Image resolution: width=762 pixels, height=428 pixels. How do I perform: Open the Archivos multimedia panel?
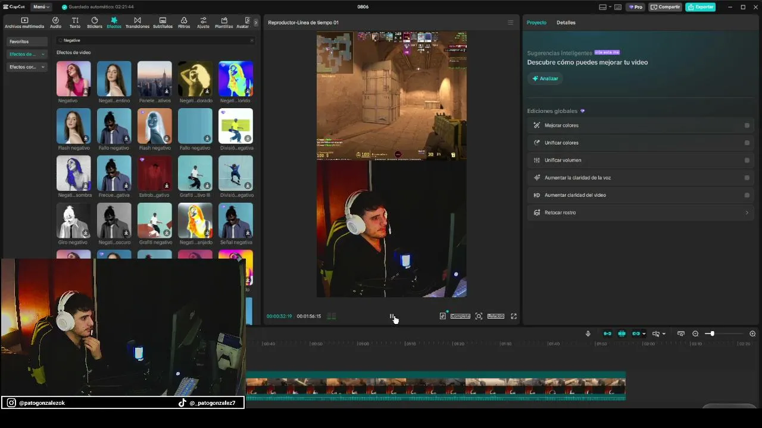pyautogui.click(x=24, y=23)
